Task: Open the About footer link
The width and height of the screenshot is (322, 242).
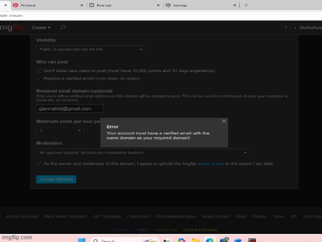Action: (241, 217)
